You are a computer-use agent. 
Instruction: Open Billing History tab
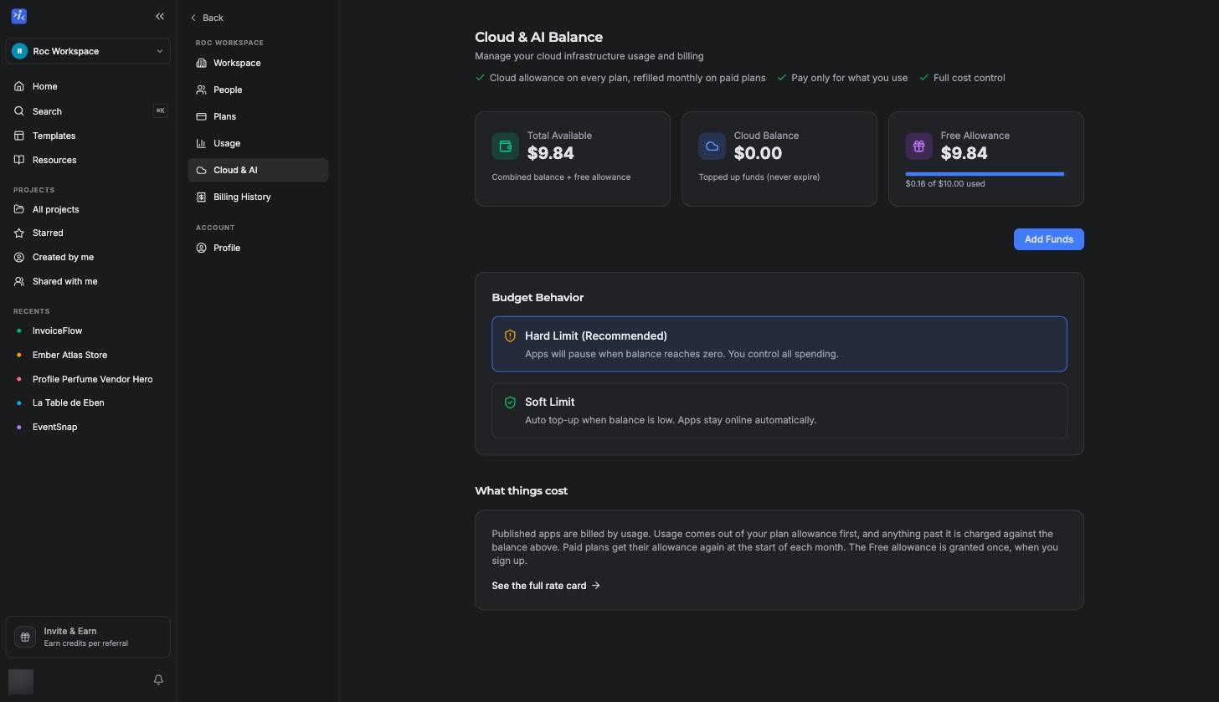coord(258,197)
